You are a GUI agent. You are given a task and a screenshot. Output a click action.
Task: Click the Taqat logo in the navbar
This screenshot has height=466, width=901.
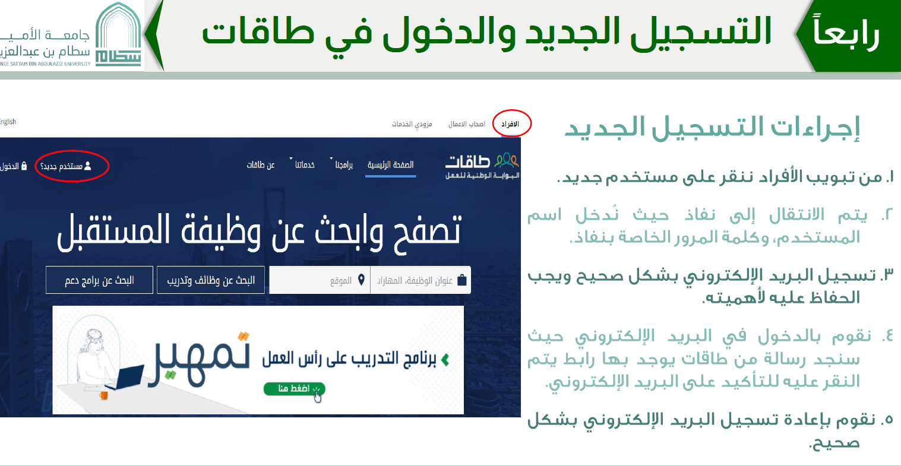pos(482,166)
